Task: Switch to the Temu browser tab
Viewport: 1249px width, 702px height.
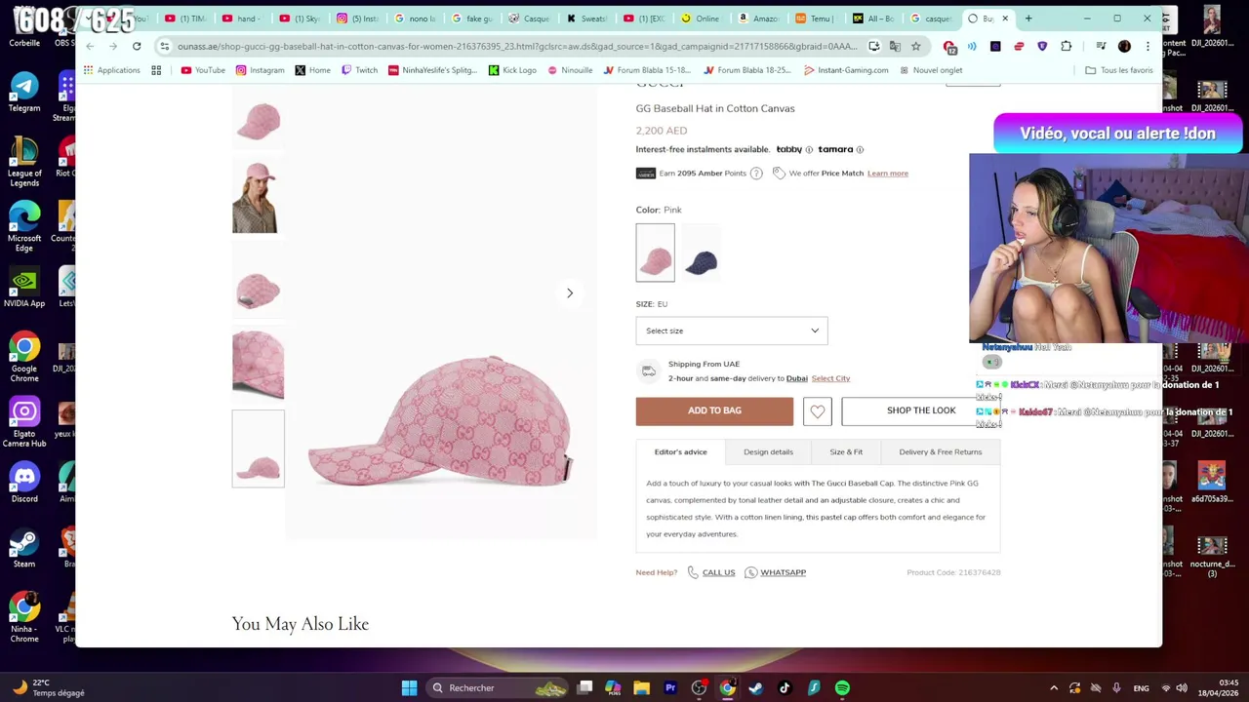Action: point(813,19)
